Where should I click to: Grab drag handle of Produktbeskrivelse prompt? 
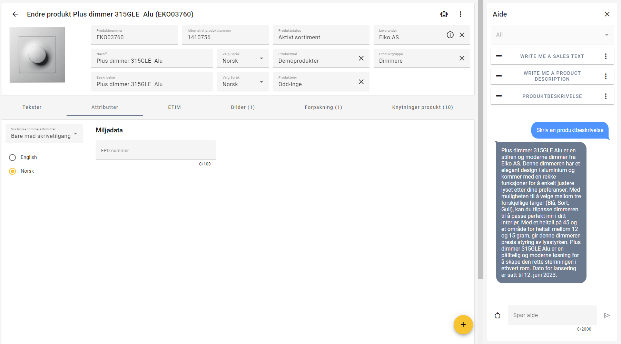499,96
